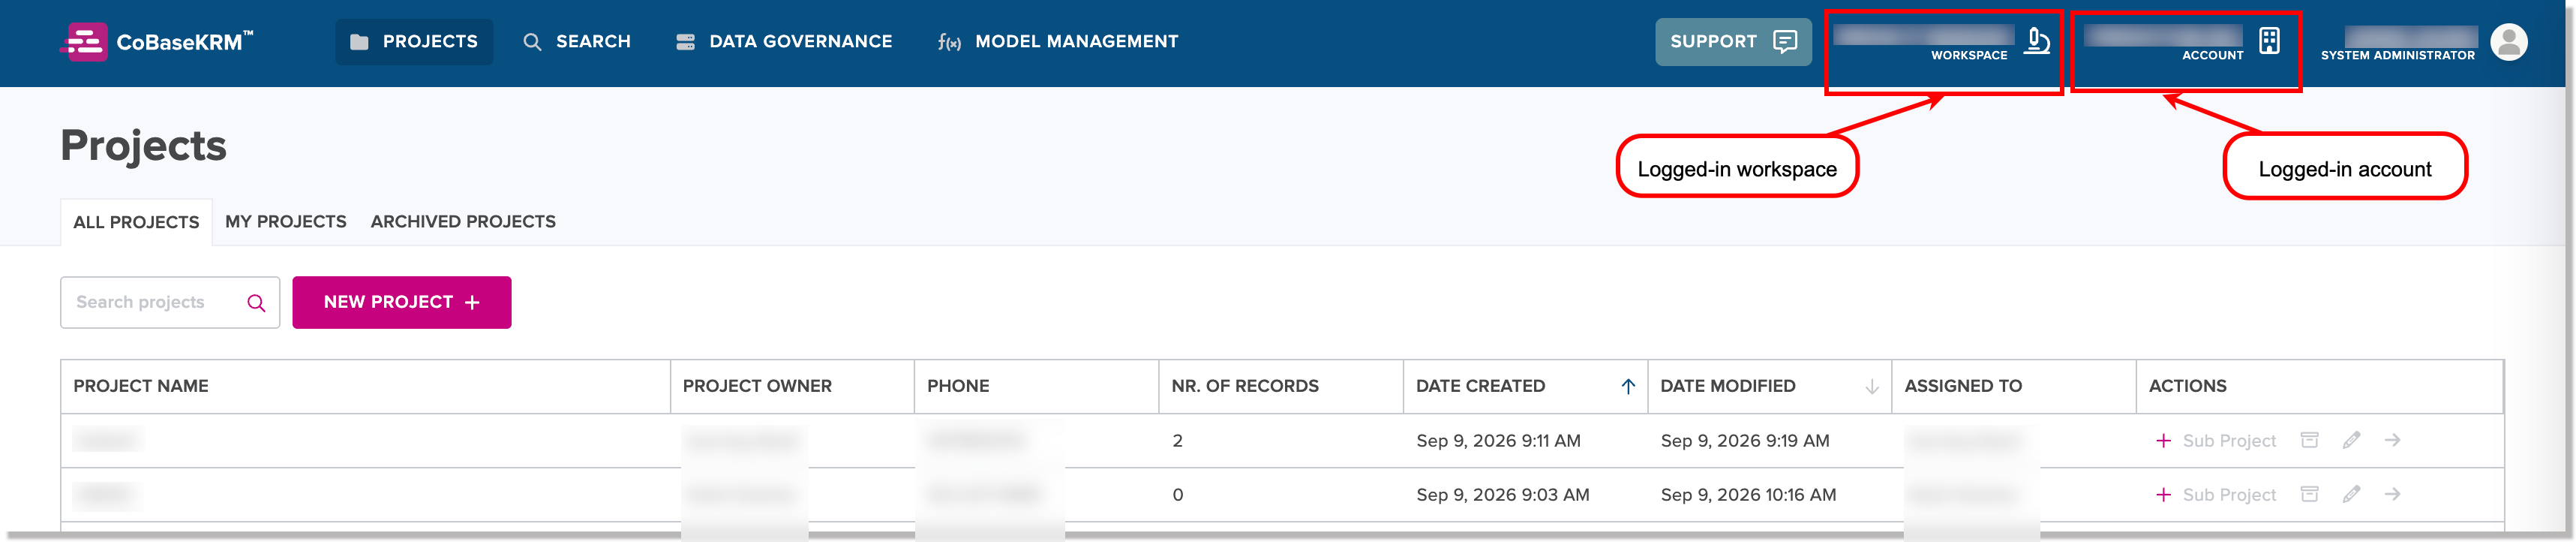This screenshot has width=2576, height=542.
Task: Add Sub Project to row created 9:03 AM
Action: click(2216, 495)
